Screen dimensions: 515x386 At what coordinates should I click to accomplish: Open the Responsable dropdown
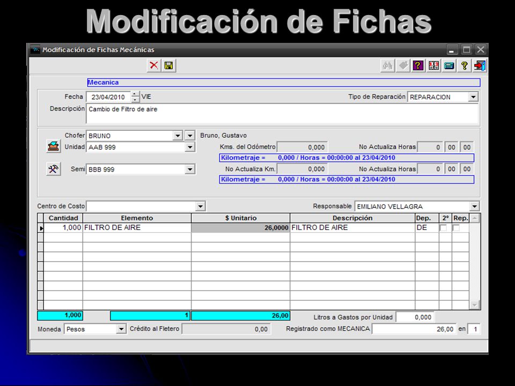tap(474, 206)
